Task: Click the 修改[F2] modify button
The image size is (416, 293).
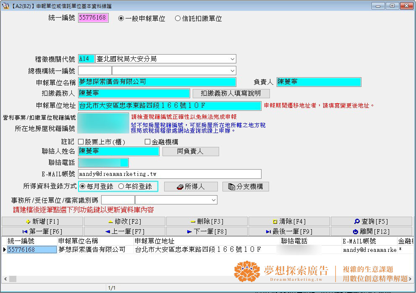Action: click(125, 221)
